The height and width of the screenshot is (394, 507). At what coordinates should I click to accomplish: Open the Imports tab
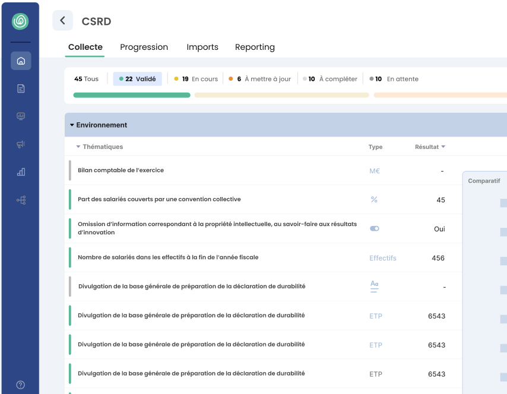[202, 47]
